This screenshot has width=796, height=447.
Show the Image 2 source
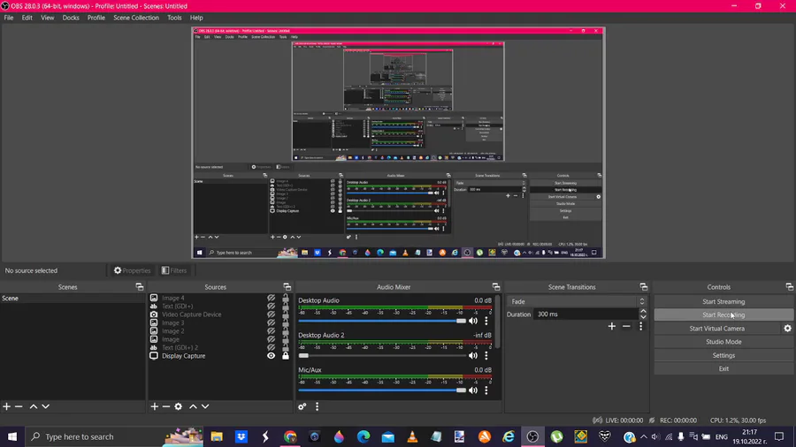pos(272,331)
